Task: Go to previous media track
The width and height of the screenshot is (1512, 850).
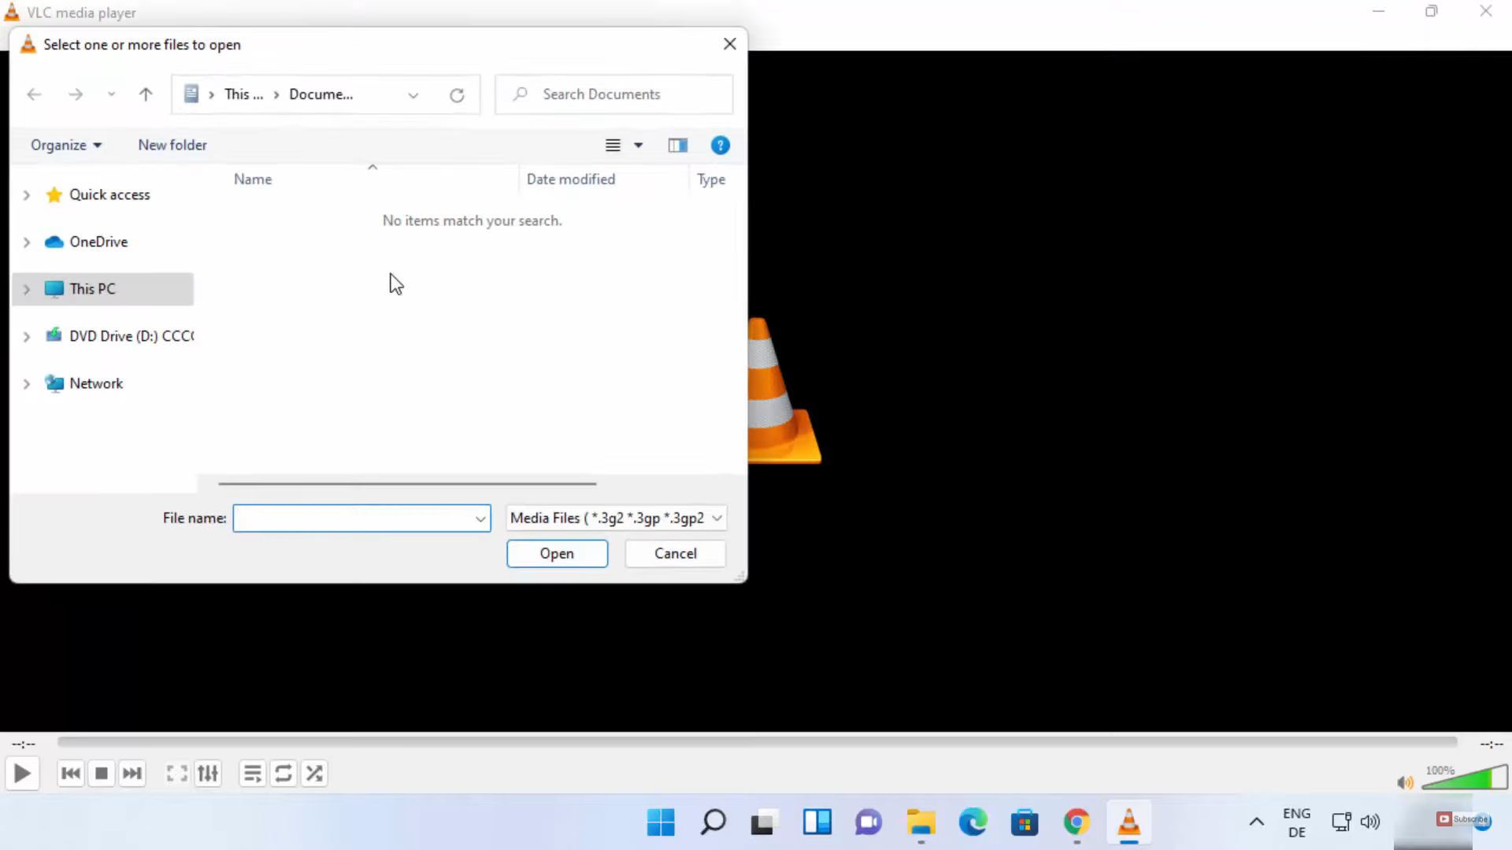Action: [70, 774]
